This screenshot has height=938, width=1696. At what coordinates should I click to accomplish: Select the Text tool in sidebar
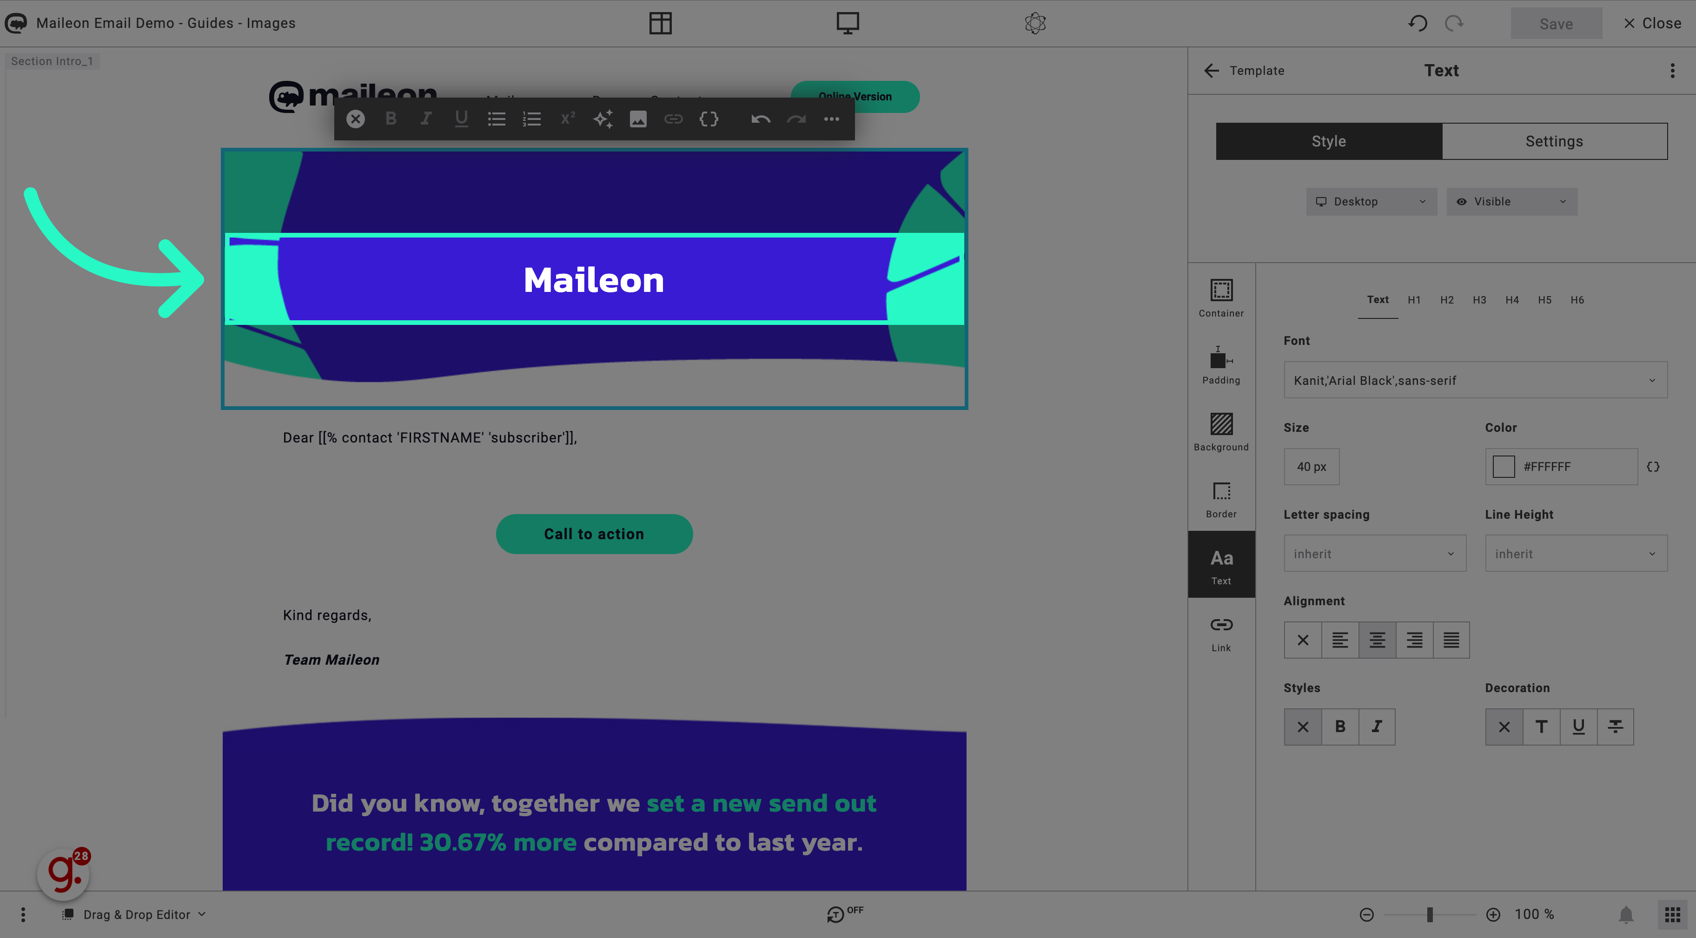pyautogui.click(x=1221, y=565)
